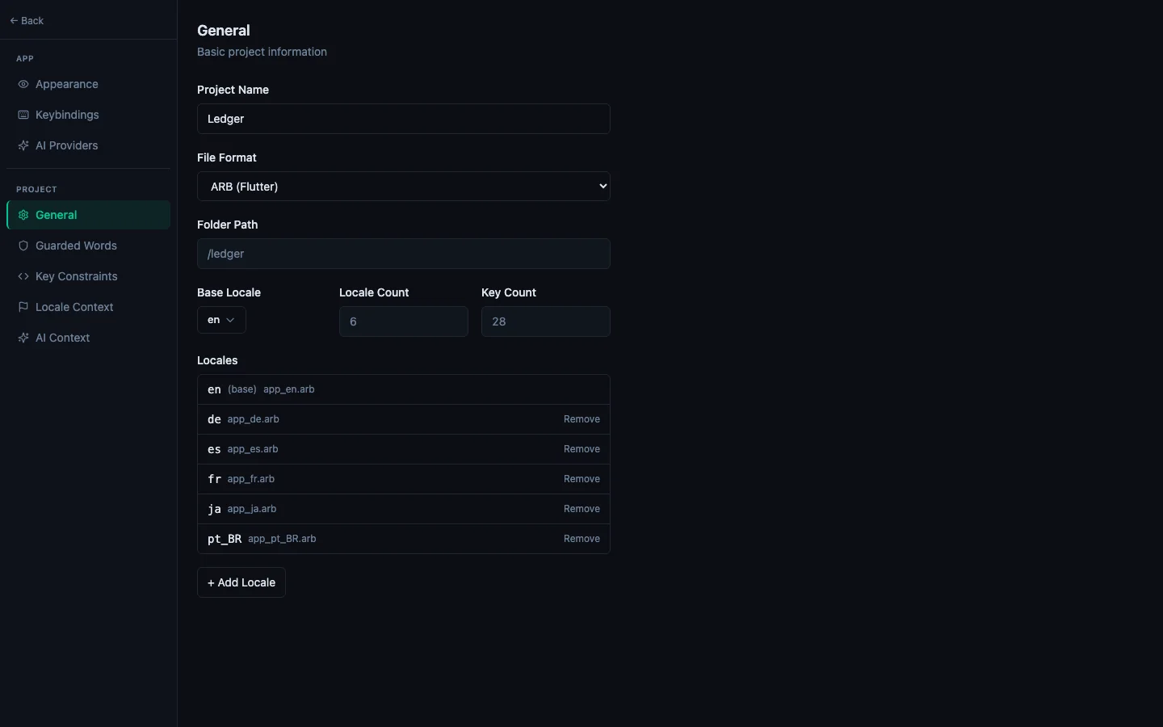Screen dimensions: 1163x727
Task: Click the General gear icon
Action: point(23,215)
